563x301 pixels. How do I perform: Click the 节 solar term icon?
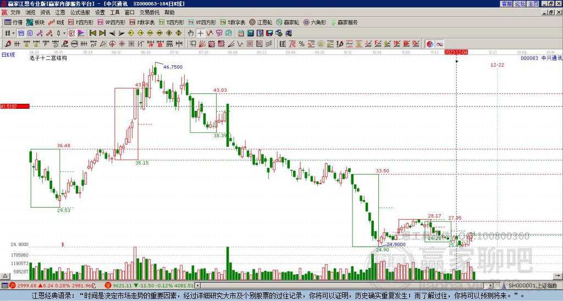(219, 34)
